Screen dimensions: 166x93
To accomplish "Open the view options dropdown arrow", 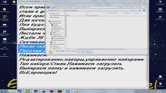I will tap(135, 10).
